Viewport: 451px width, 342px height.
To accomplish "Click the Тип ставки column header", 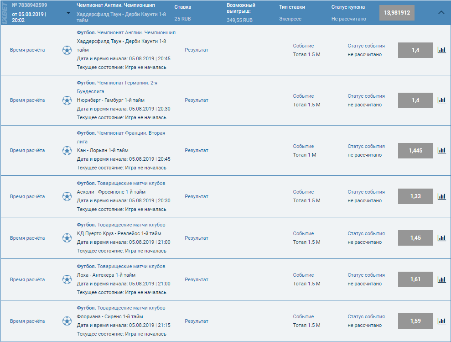I will pos(292,7).
